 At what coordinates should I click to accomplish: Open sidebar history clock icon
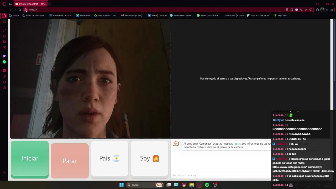click(4, 76)
